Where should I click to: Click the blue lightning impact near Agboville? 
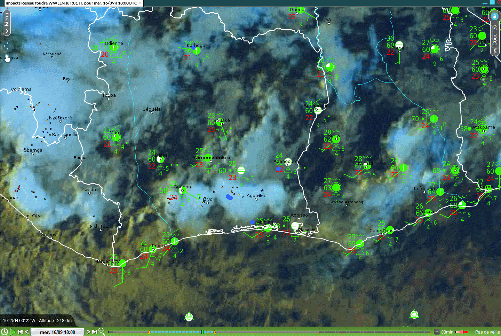(x=229, y=197)
